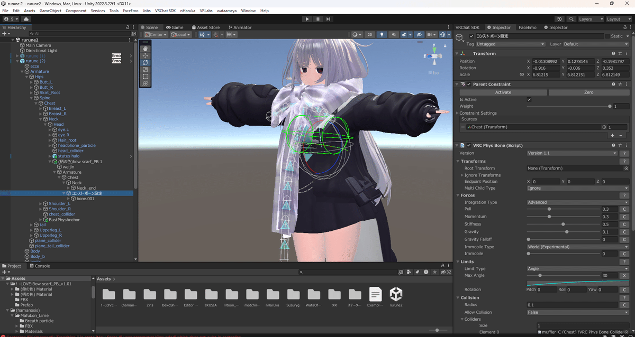Select the Move tool
This screenshot has height=337, width=635.
coord(146,55)
